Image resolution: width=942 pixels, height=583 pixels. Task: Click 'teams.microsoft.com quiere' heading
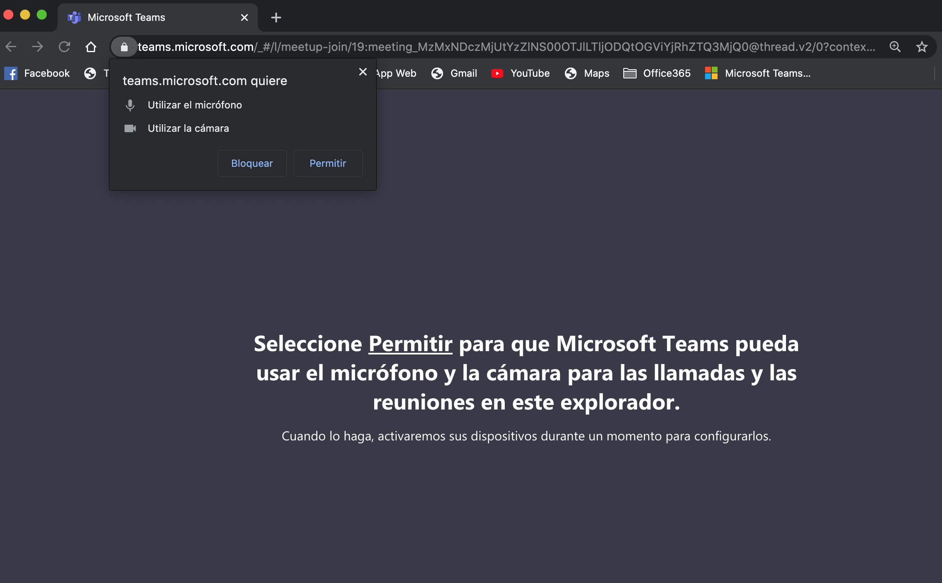(205, 80)
